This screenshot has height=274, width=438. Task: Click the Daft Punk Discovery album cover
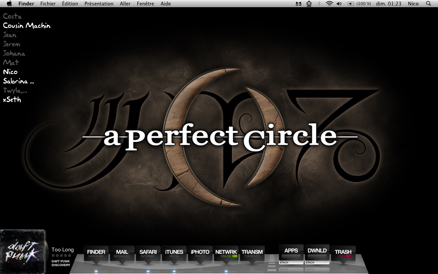(x=23, y=252)
